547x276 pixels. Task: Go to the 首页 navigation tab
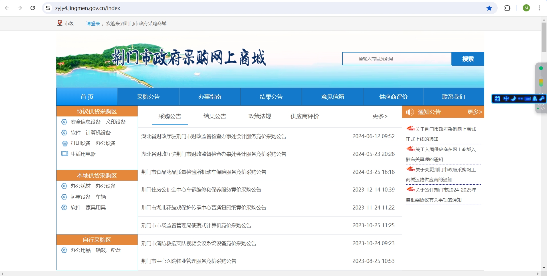pyautogui.click(x=87, y=97)
